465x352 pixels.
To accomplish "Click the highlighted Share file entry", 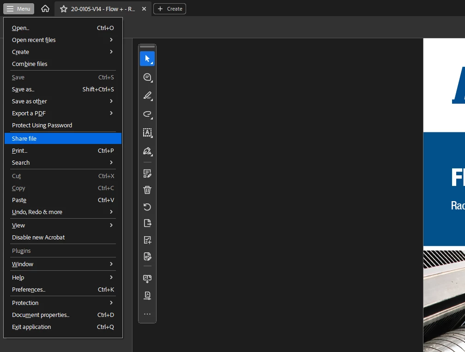I will tap(63, 138).
